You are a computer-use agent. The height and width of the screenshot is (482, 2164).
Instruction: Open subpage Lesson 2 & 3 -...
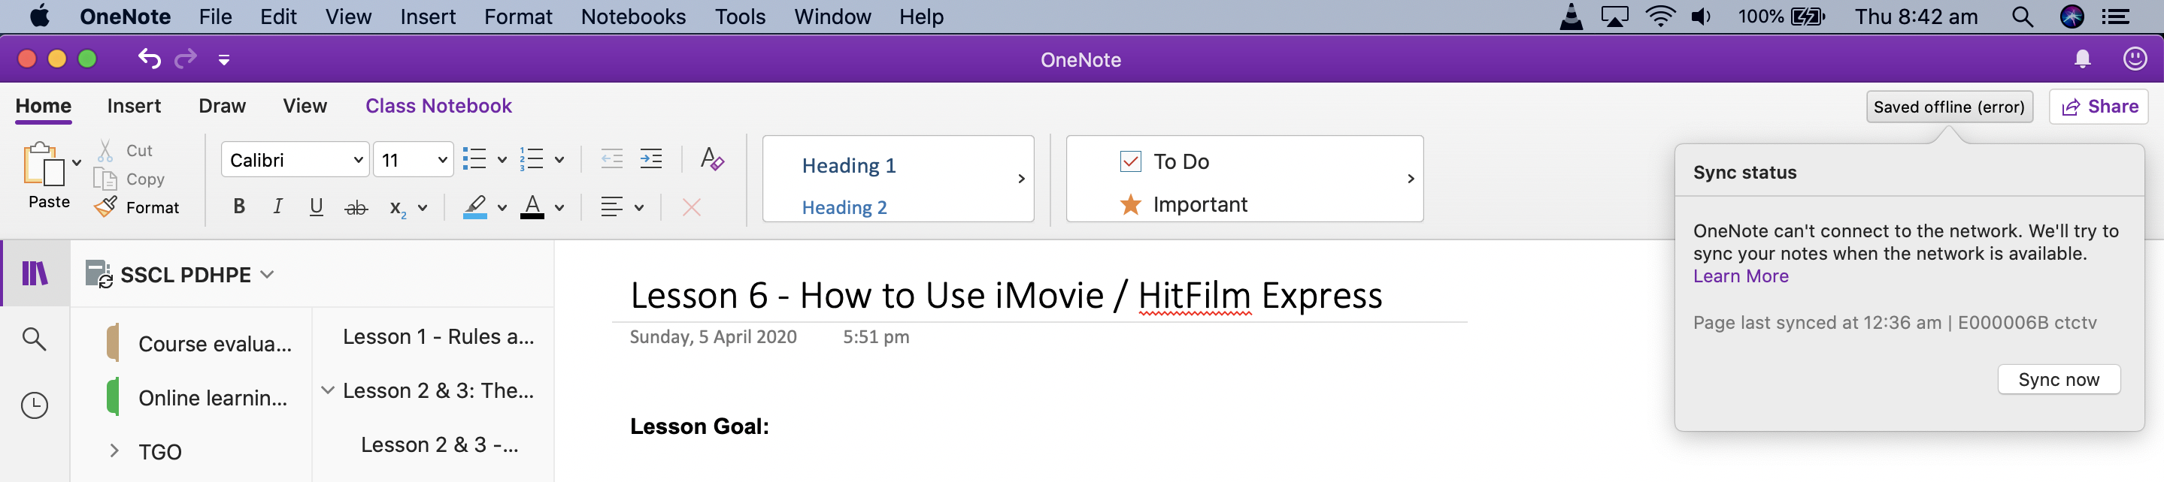(x=439, y=444)
